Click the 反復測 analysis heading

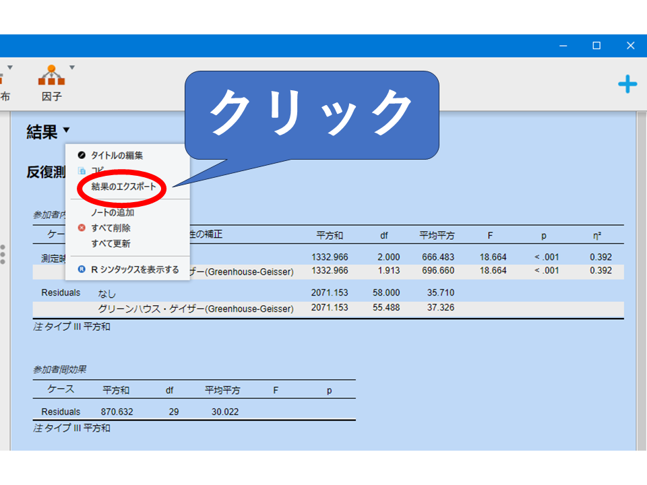pos(45,172)
